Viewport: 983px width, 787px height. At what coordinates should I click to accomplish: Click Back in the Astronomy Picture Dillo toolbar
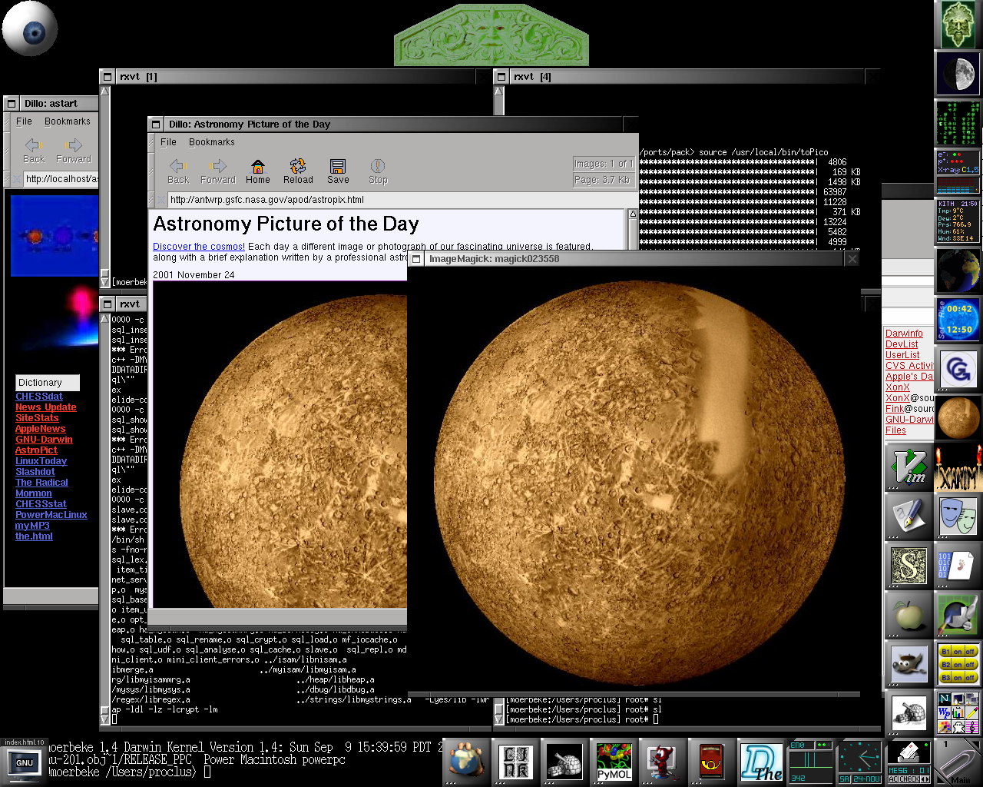[178, 171]
